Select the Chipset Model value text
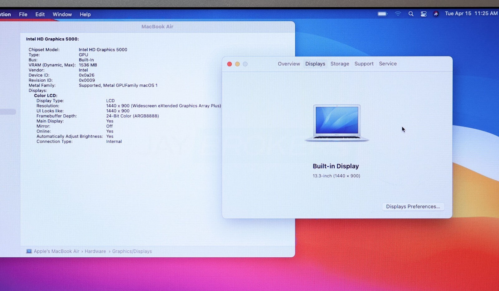The width and height of the screenshot is (499, 291). tap(103, 50)
